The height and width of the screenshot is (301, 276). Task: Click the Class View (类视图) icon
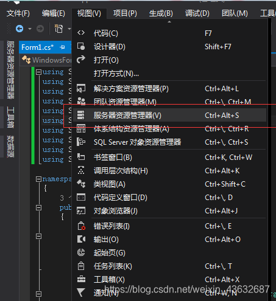click(81, 184)
